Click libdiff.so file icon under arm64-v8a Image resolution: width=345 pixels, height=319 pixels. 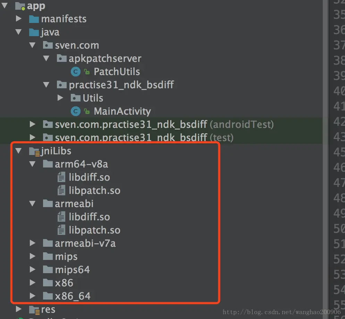(x=61, y=177)
